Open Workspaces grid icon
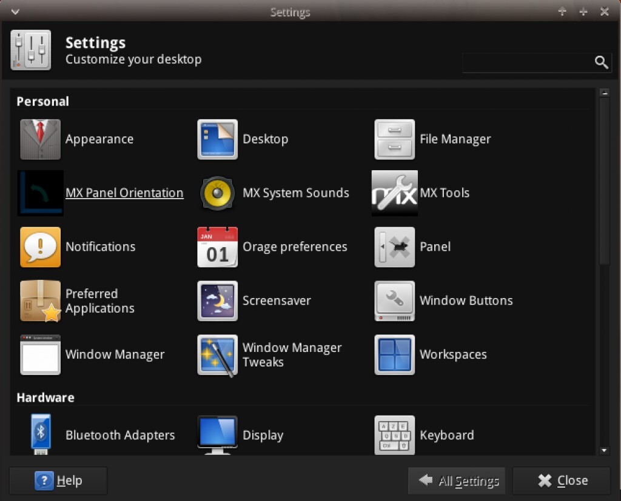This screenshot has width=621, height=501. pyautogui.click(x=394, y=355)
